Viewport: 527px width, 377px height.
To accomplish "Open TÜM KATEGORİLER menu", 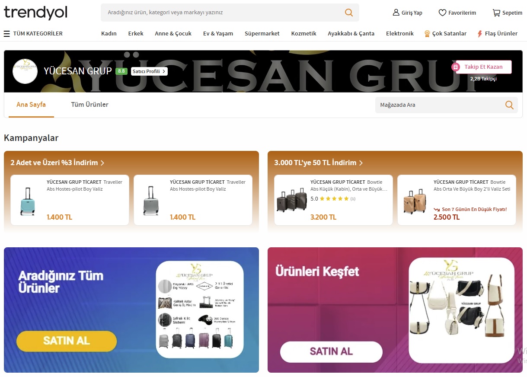I will coord(33,33).
